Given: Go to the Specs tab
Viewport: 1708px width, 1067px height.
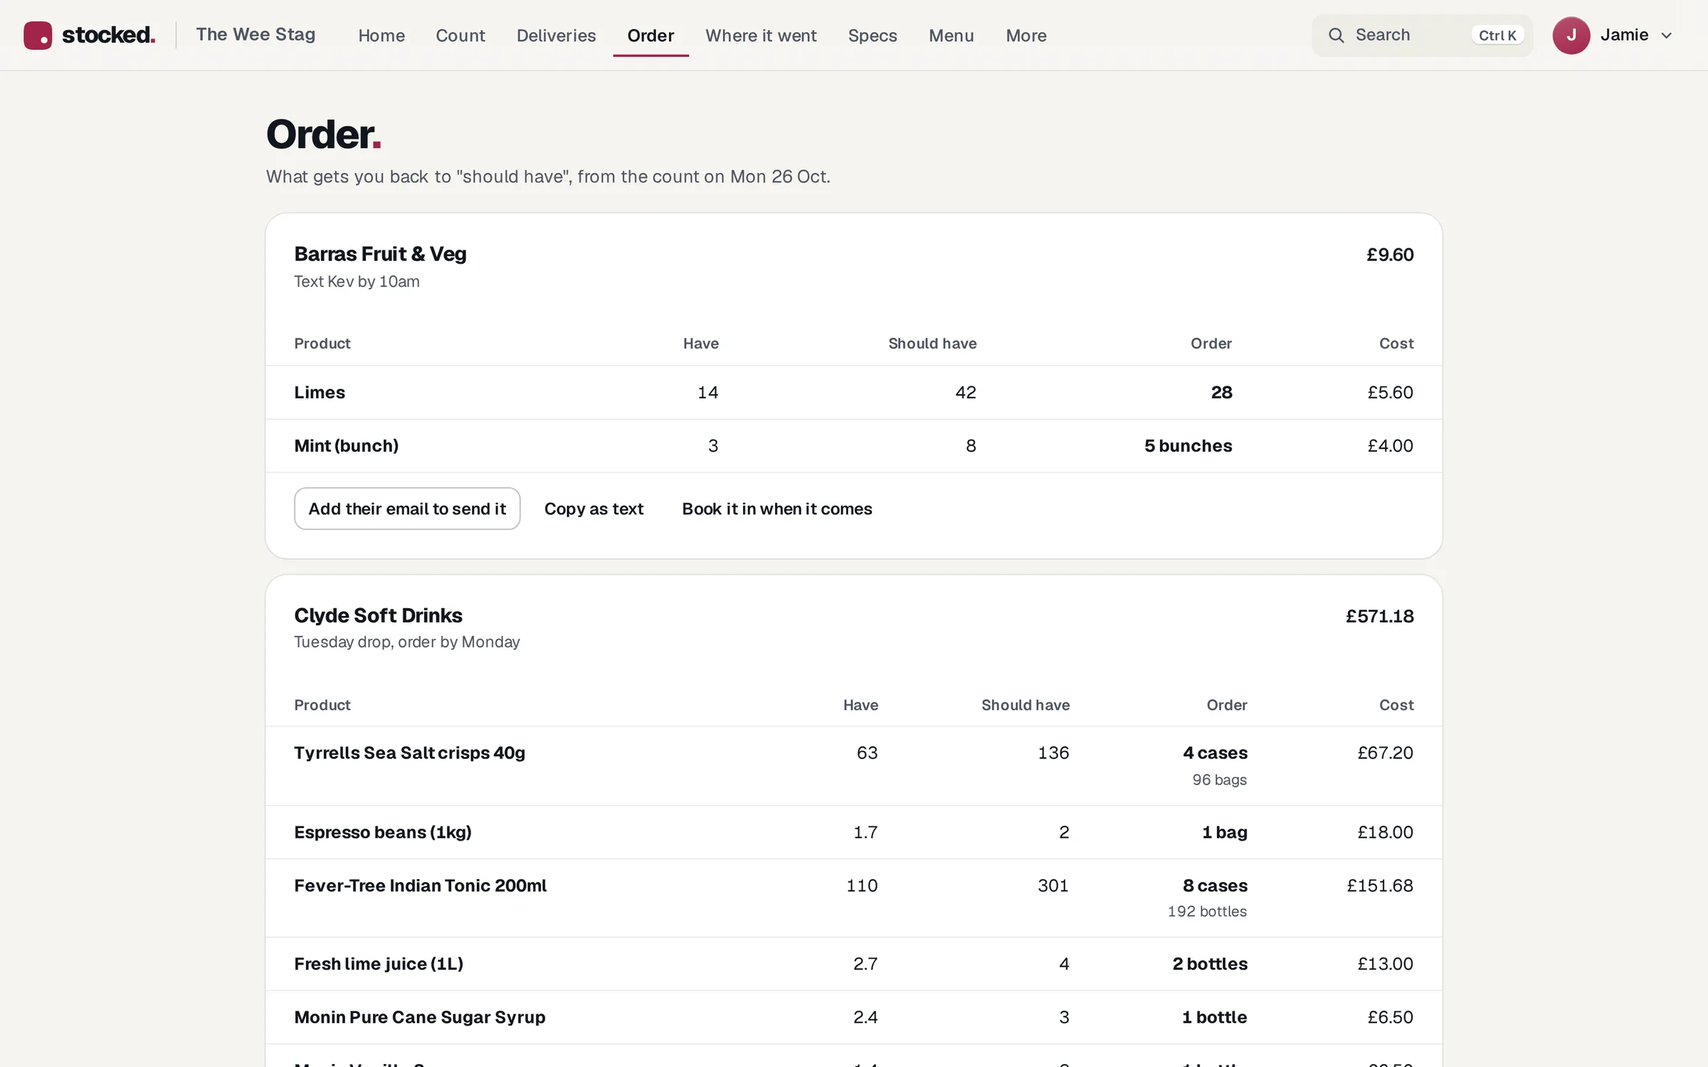Looking at the screenshot, I should point(873,35).
